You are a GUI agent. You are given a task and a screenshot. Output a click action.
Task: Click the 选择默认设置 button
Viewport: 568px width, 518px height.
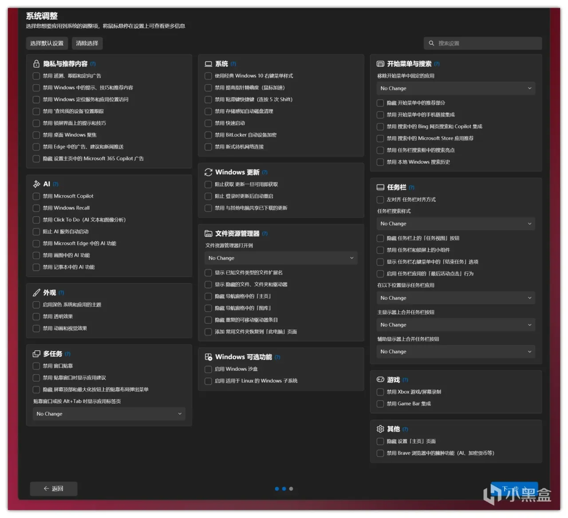pyautogui.click(x=47, y=43)
